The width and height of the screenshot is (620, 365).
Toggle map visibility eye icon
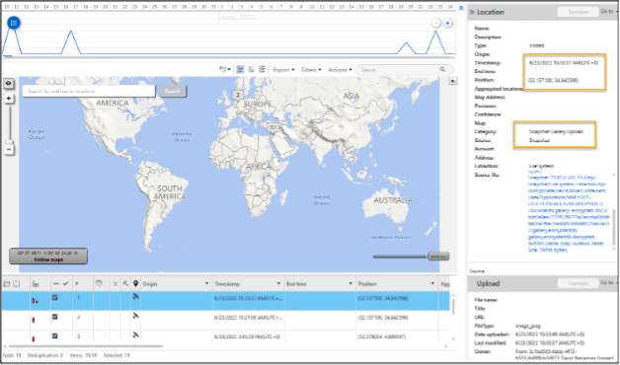(8, 83)
